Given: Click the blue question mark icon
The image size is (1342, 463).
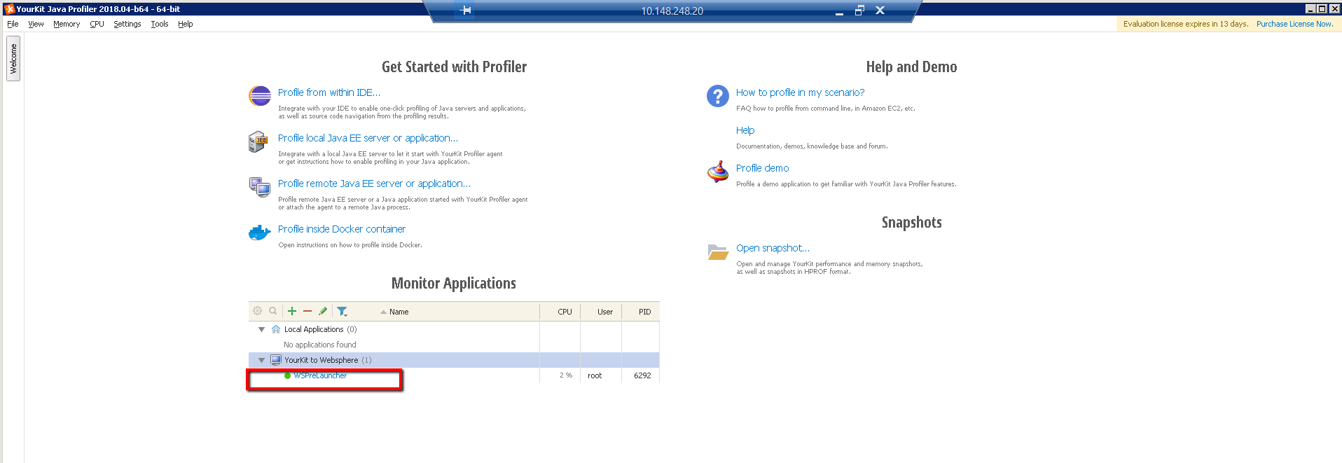Looking at the screenshot, I should 718,95.
